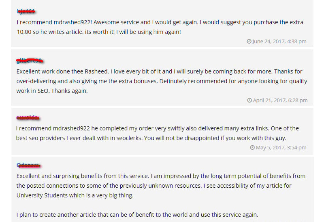Open the June 24, 2017, 4:38 pm timestamp

coord(279,42)
